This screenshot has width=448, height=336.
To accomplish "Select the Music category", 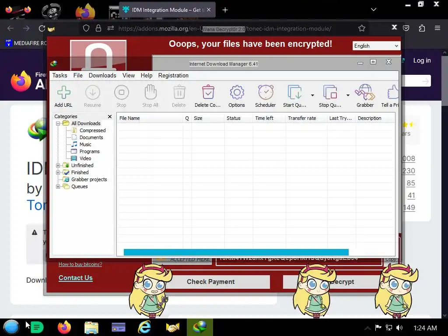I will coord(85,144).
